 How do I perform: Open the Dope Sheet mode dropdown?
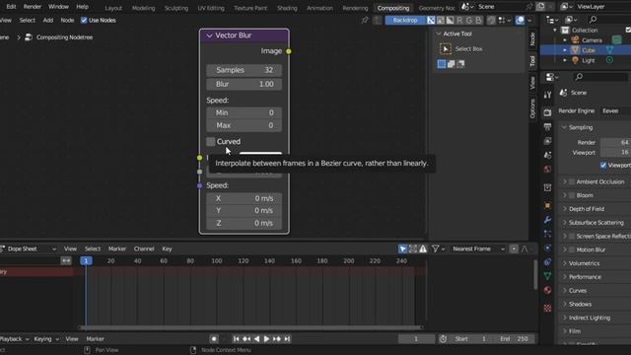pyautogui.click(x=29, y=249)
